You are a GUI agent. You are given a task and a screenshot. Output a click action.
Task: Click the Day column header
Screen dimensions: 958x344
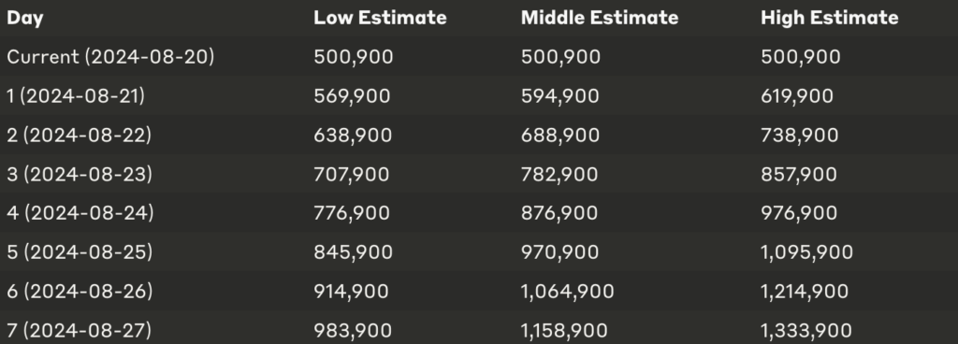pyautogui.click(x=25, y=19)
